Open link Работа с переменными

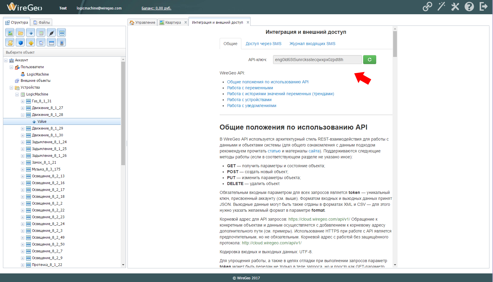(250, 88)
